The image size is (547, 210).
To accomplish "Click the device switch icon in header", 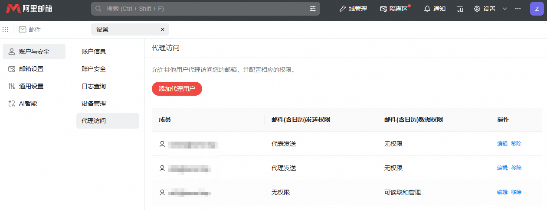I will coord(460,9).
